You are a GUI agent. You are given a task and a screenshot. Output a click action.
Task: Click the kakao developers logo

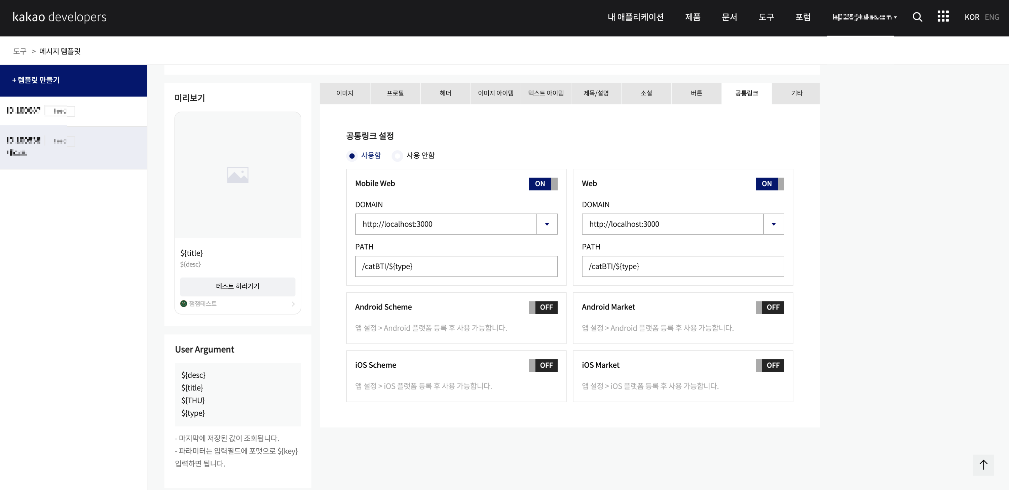(60, 17)
